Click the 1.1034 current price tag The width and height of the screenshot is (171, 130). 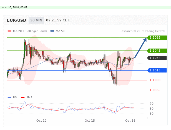(x=157, y=58)
